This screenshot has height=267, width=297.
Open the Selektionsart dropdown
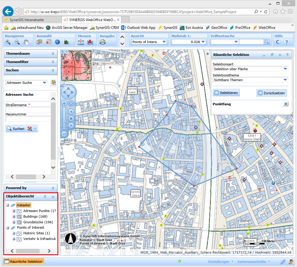point(285,69)
